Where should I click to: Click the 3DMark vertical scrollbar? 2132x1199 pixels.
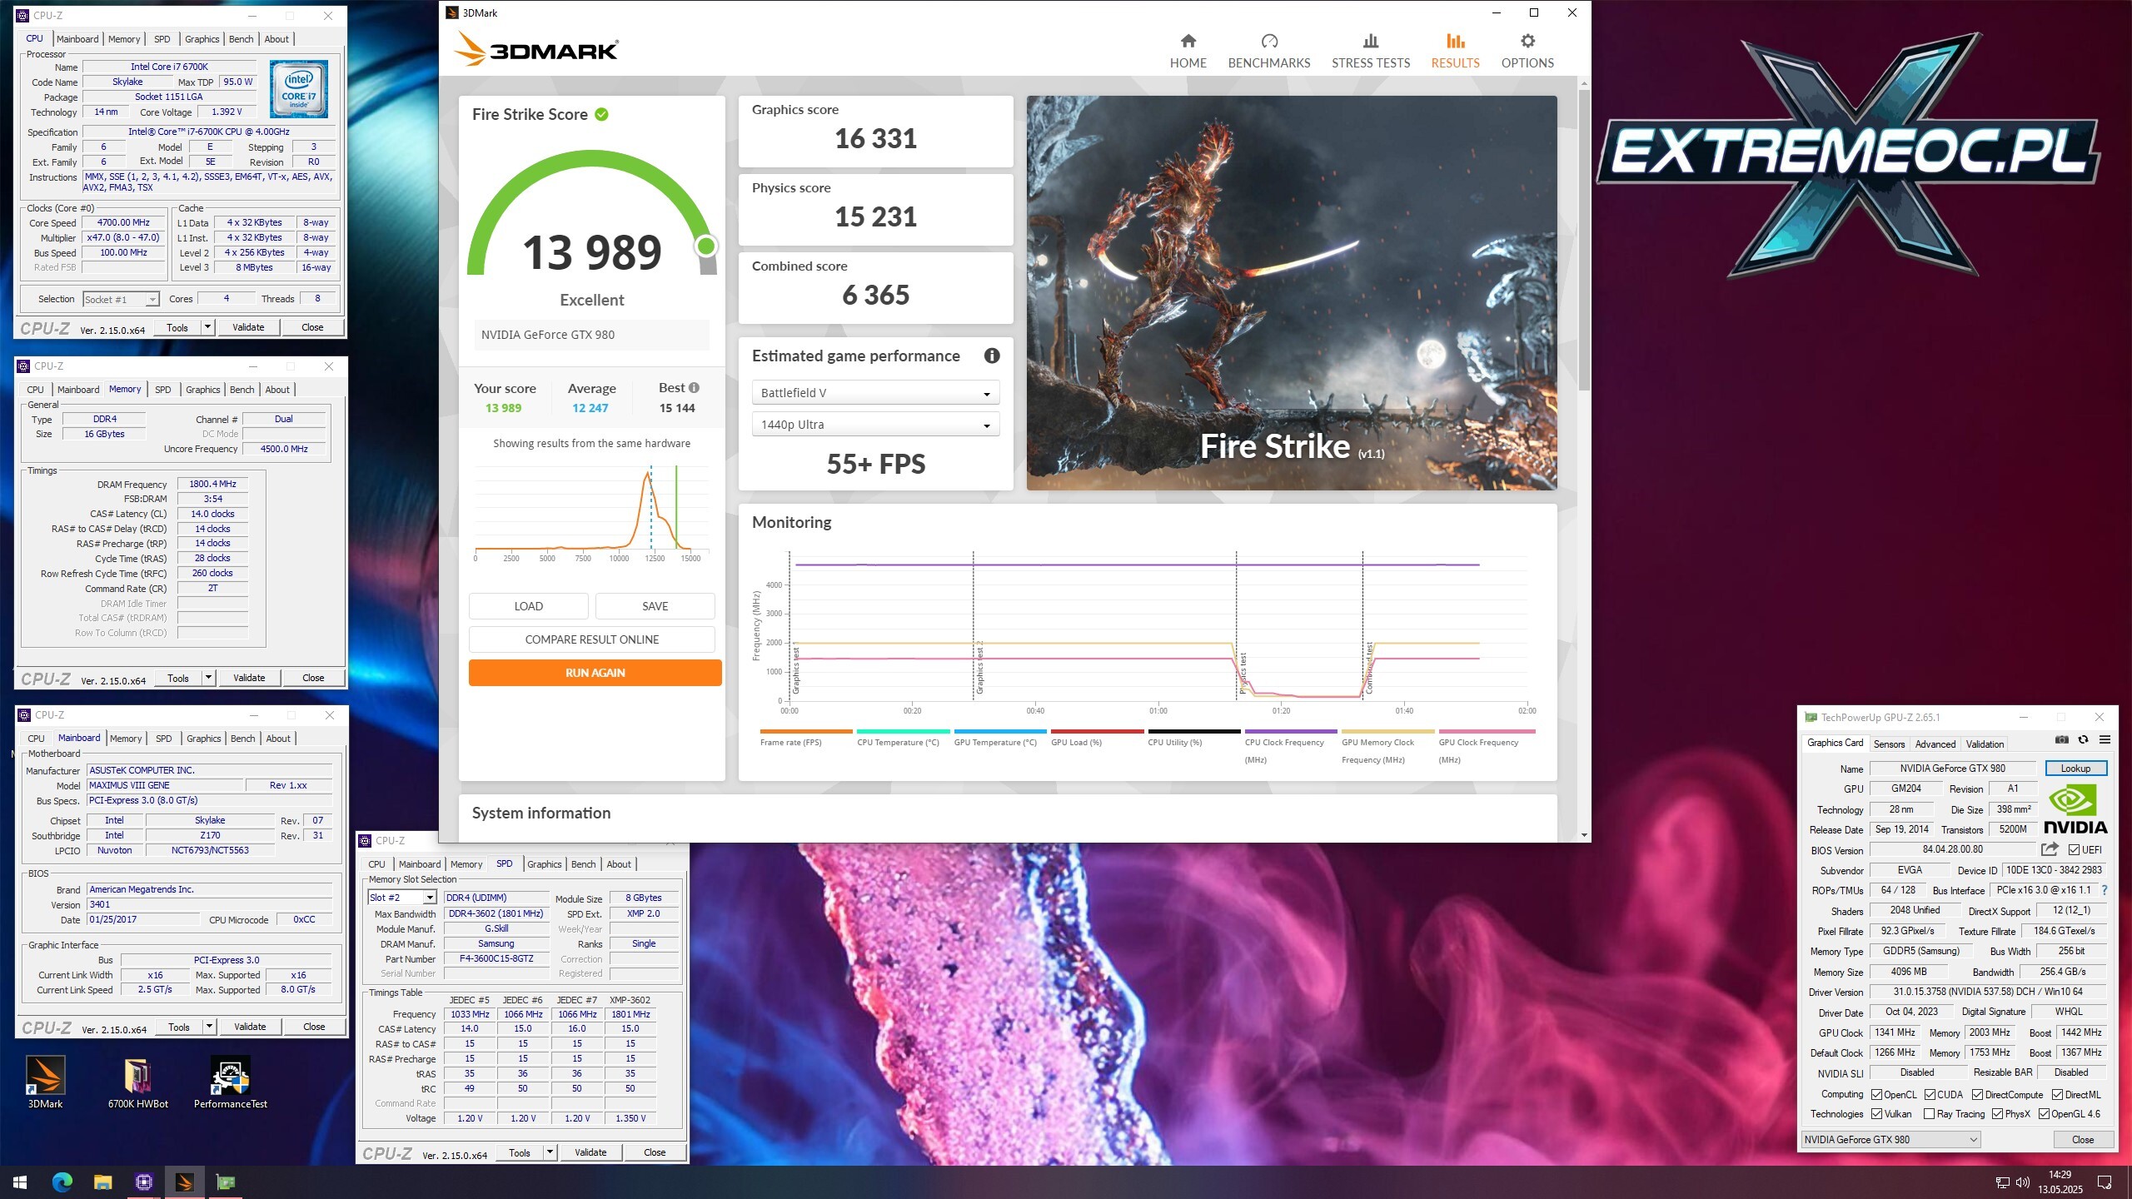click(1583, 241)
